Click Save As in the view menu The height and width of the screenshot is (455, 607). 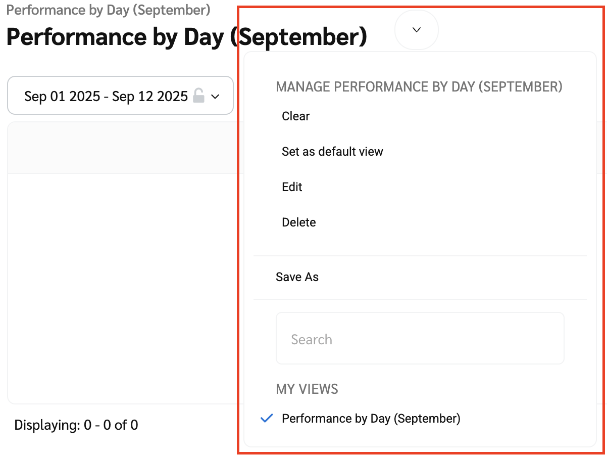(297, 277)
